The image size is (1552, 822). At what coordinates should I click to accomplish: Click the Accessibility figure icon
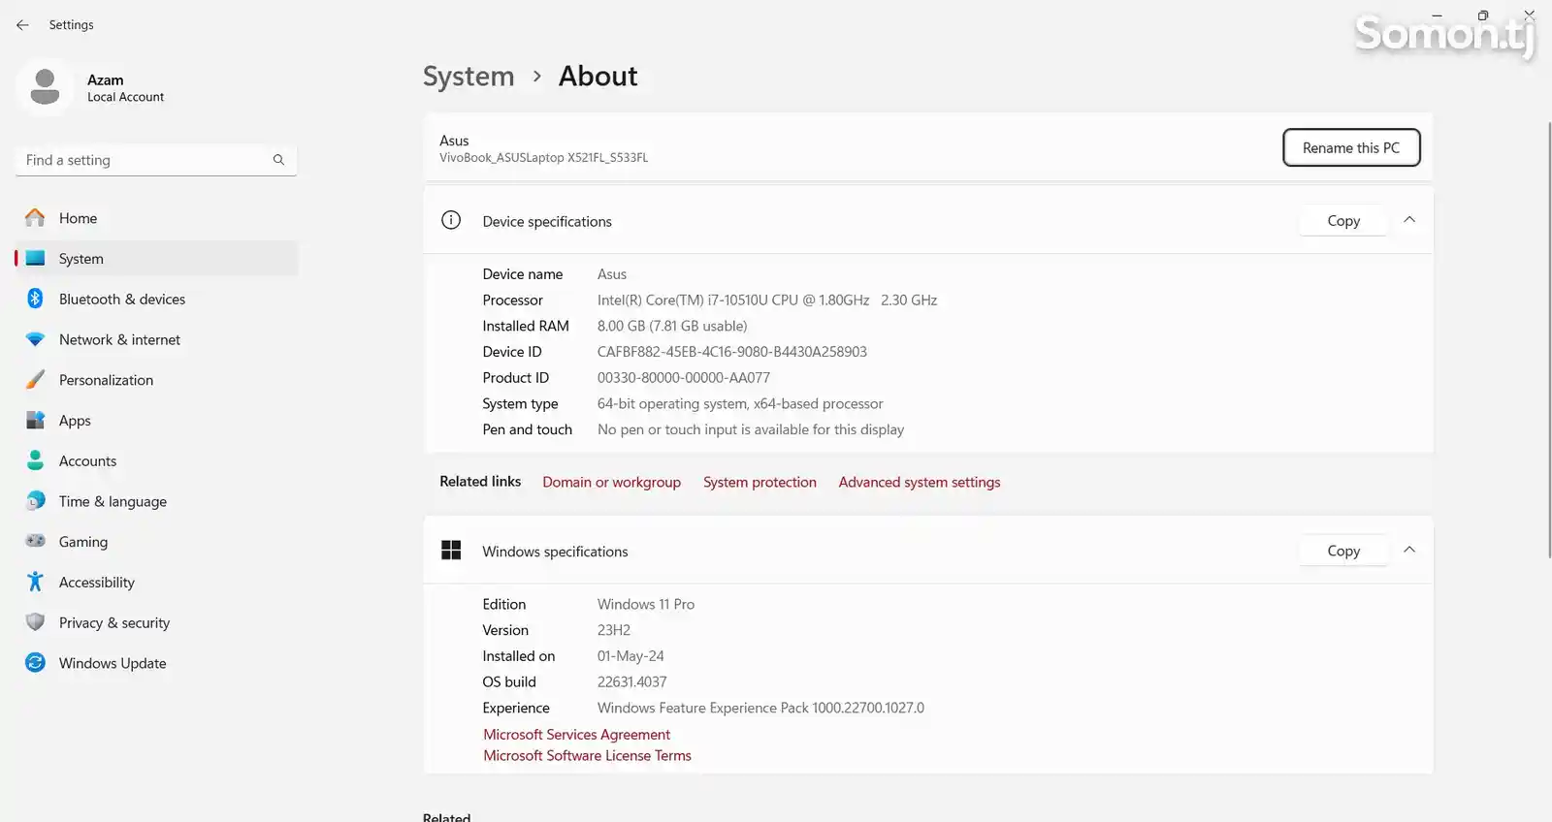pos(35,582)
